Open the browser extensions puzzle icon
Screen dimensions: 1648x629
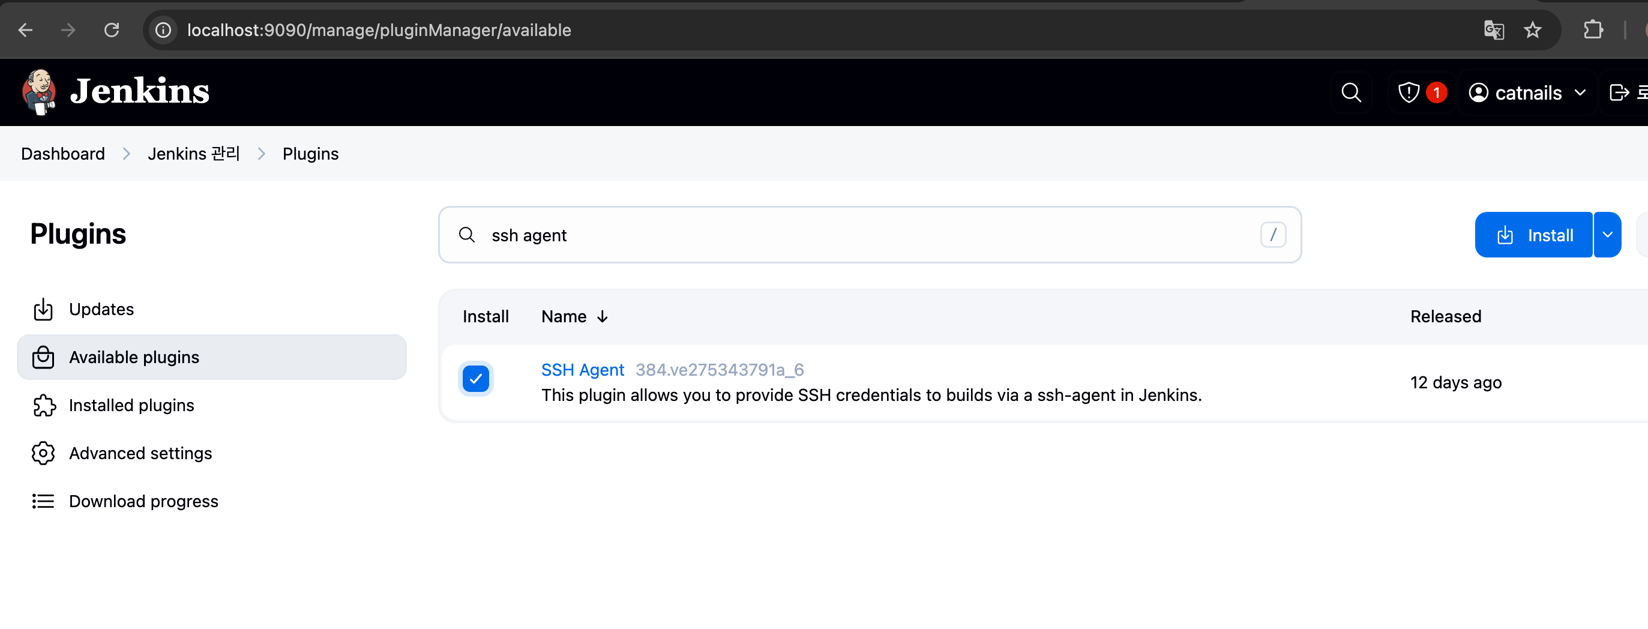(x=1593, y=30)
